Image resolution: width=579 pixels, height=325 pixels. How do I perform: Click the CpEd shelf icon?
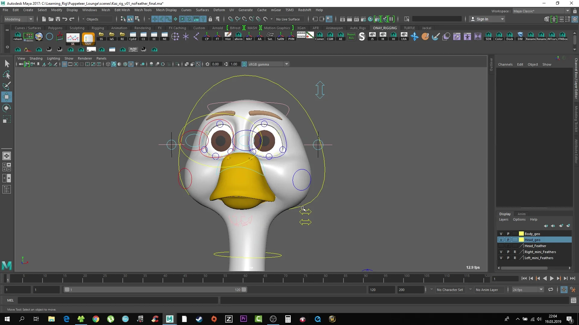point(133,36)
